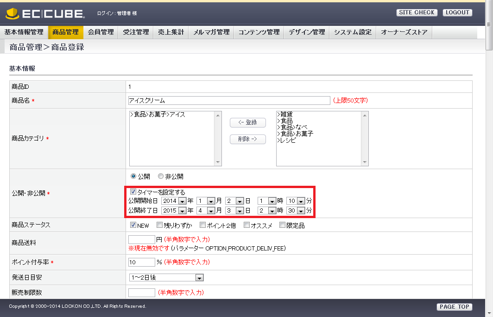Click up arrow of registered category list
This screenshot has height=317, width=493.
coord(218,116)
